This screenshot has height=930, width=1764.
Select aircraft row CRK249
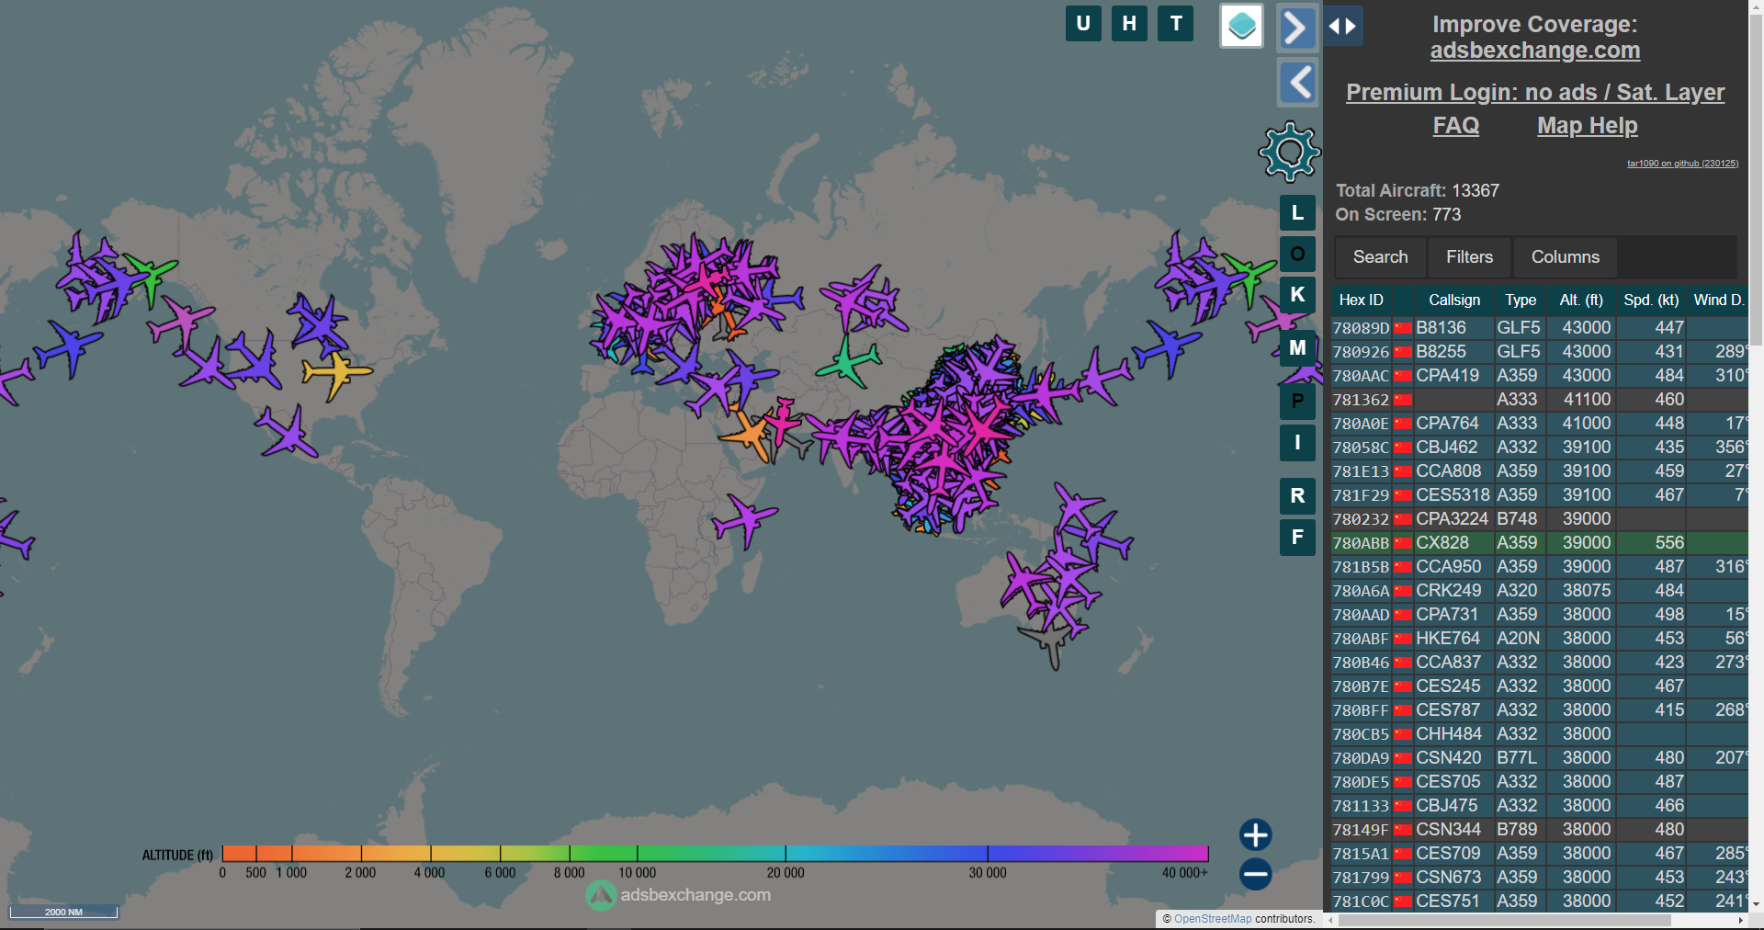1539,591
